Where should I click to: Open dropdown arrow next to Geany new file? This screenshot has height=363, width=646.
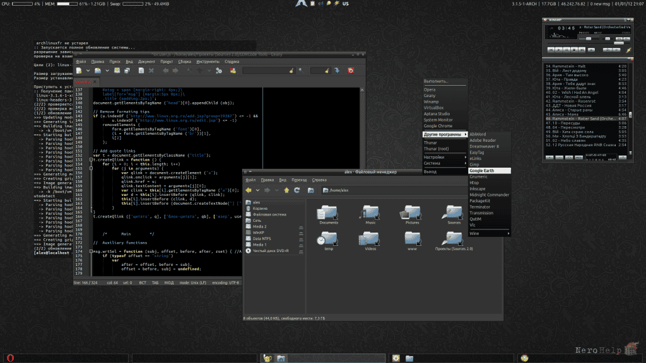[88, 71]
